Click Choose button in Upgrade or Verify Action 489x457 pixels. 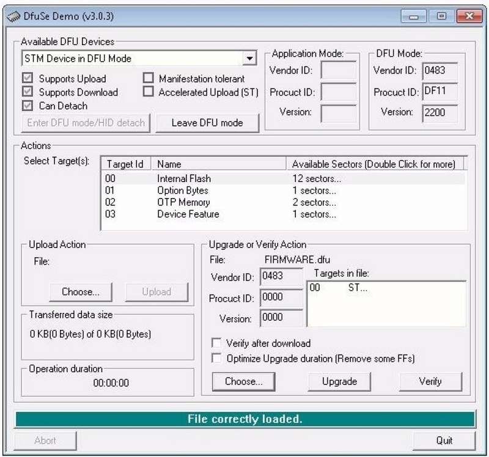point(243,381)
